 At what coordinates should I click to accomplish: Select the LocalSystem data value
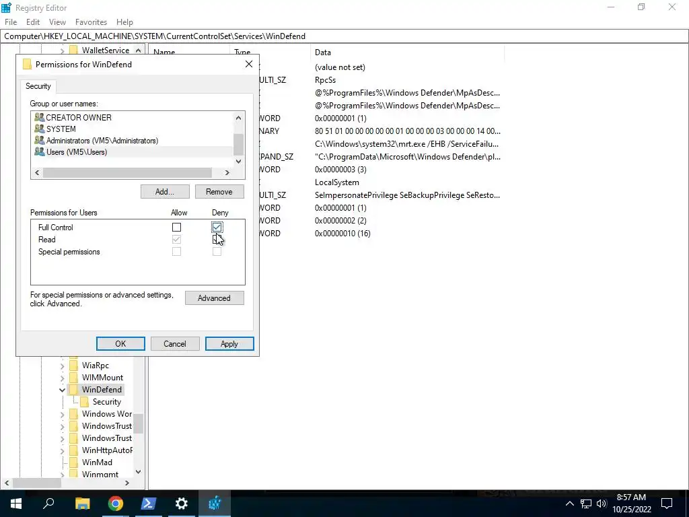point(337,182)
